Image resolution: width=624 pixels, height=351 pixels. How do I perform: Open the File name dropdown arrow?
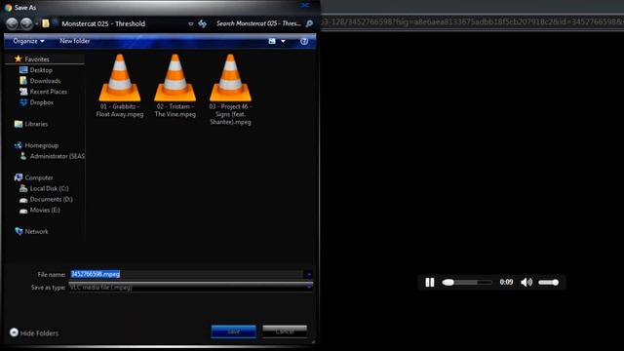coord(308,274)
